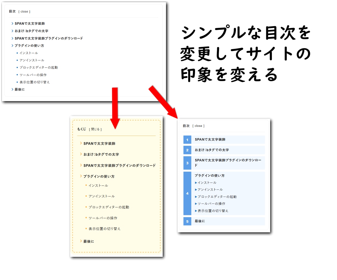This screenshot has height=280, width=337.
Task: Open おまけ:bタグでの太字 in top-left panel
Action: (x=31, y=31)
